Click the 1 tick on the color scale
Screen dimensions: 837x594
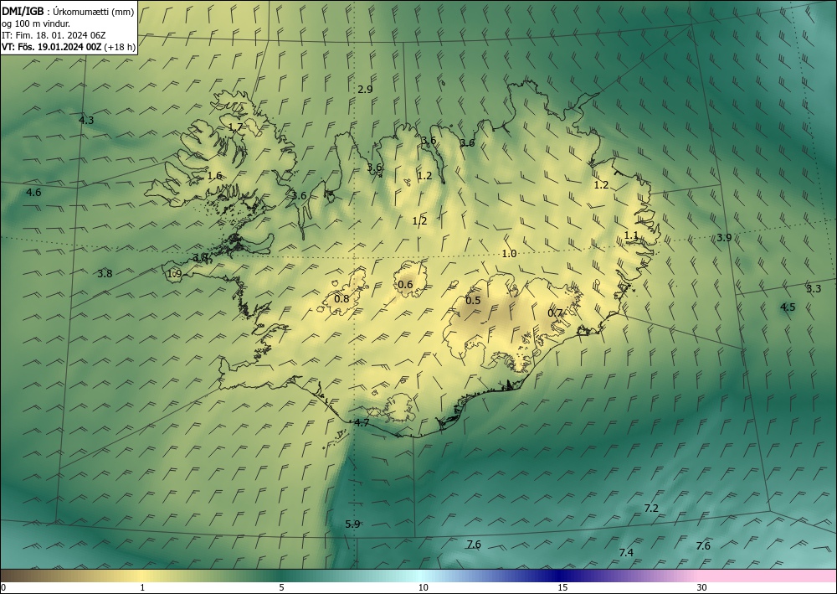click(x=142, y=587)
